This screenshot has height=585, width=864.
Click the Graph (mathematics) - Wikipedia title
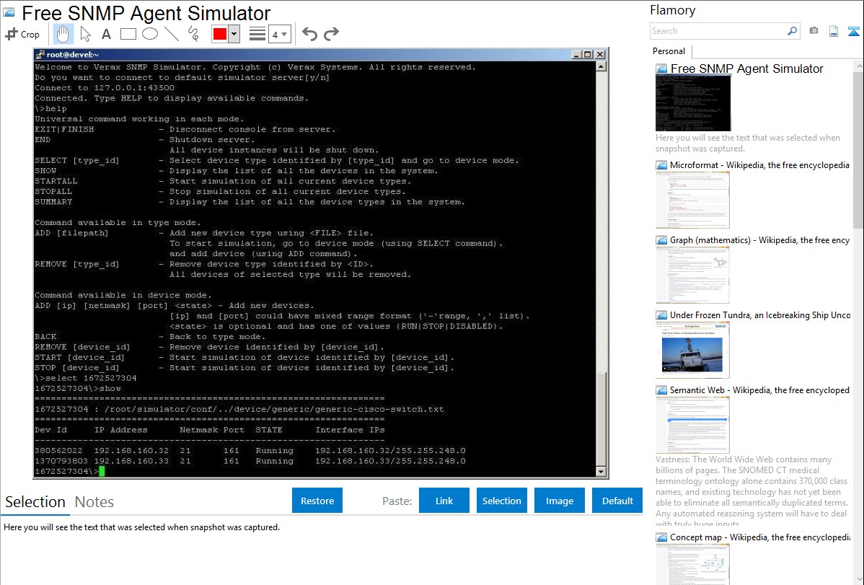[759, 240]
